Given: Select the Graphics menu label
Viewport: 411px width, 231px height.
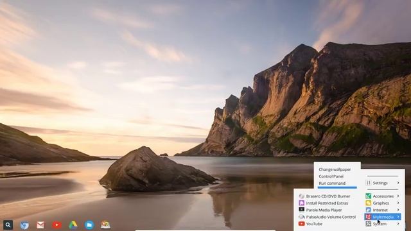Looking at the screenshot, I should 381,203.
